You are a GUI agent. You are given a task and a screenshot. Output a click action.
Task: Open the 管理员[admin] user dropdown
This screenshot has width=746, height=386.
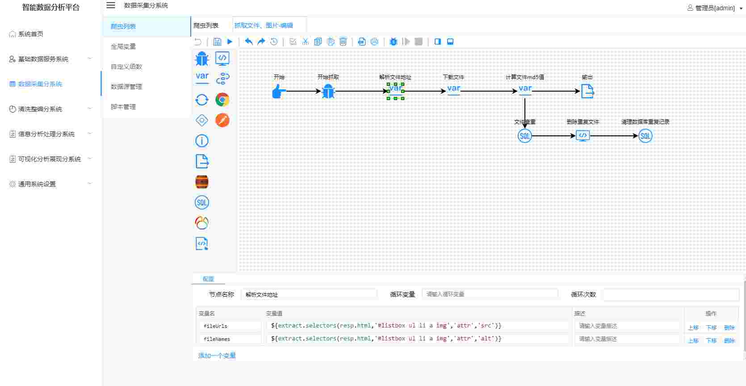click(715, 8)
